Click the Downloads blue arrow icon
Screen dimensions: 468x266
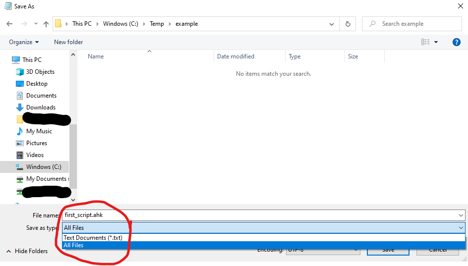[x=20, y=107]
